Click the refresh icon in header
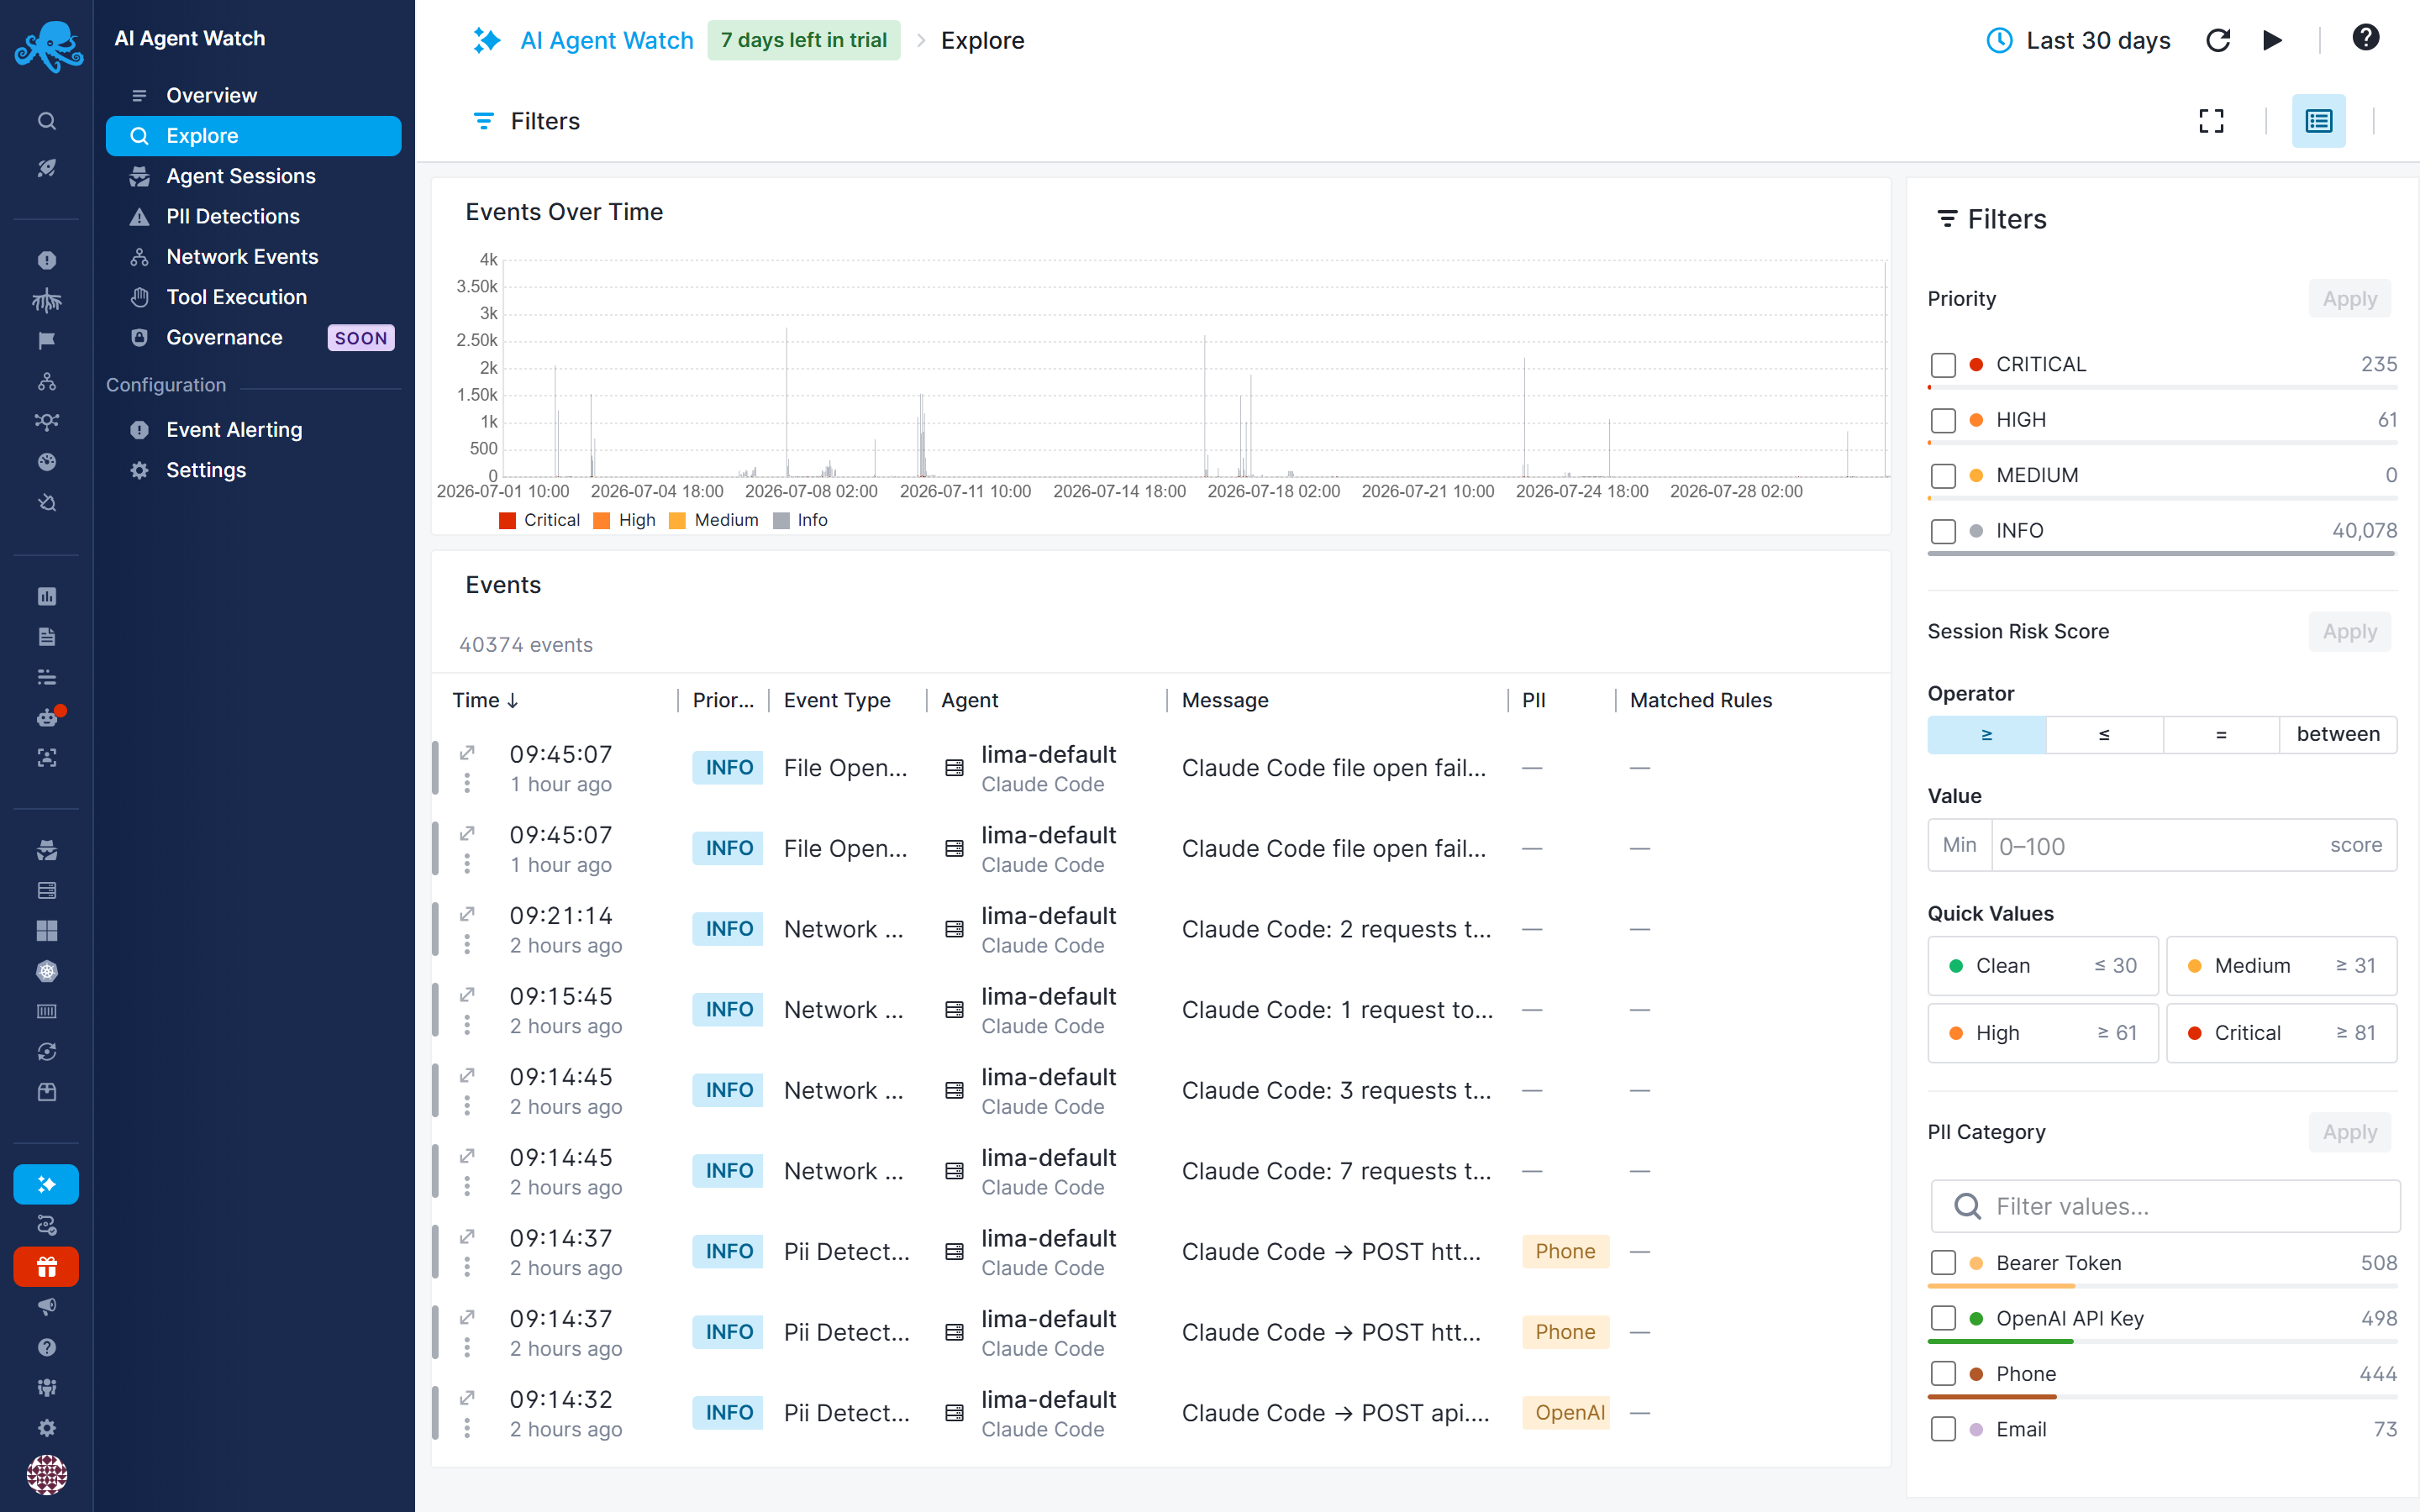The height and width of the screenshot is (1512, 2420). 2217,40
